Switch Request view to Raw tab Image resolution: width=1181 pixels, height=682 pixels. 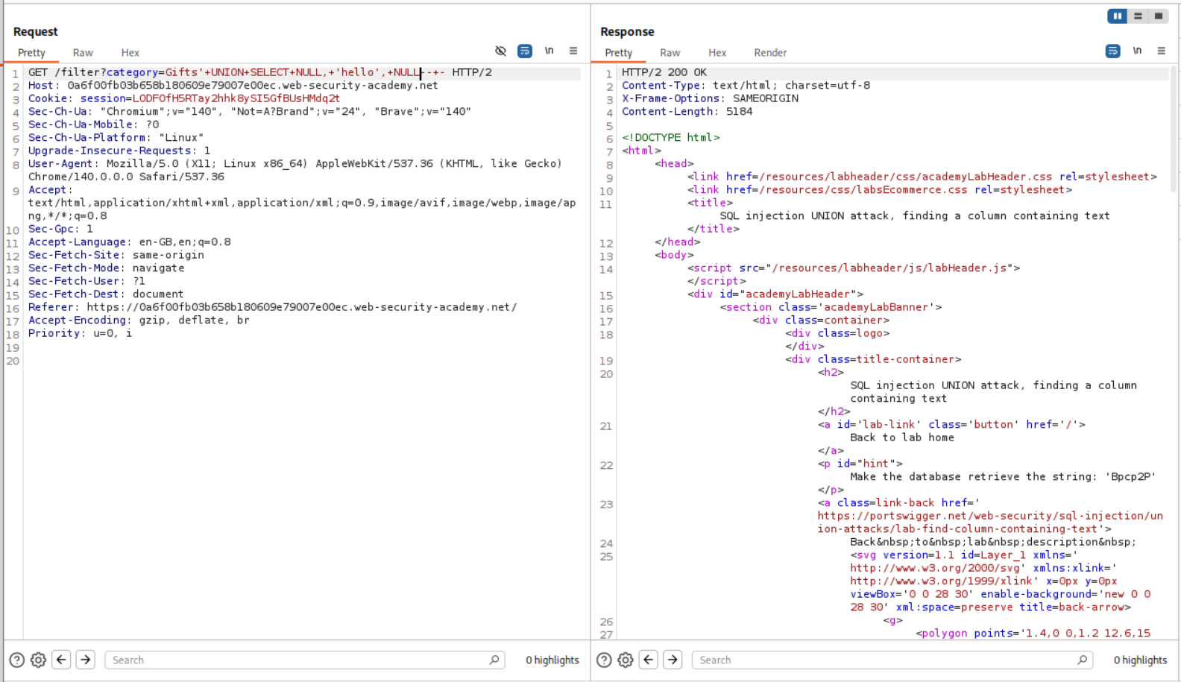click(x=83, y=53)
